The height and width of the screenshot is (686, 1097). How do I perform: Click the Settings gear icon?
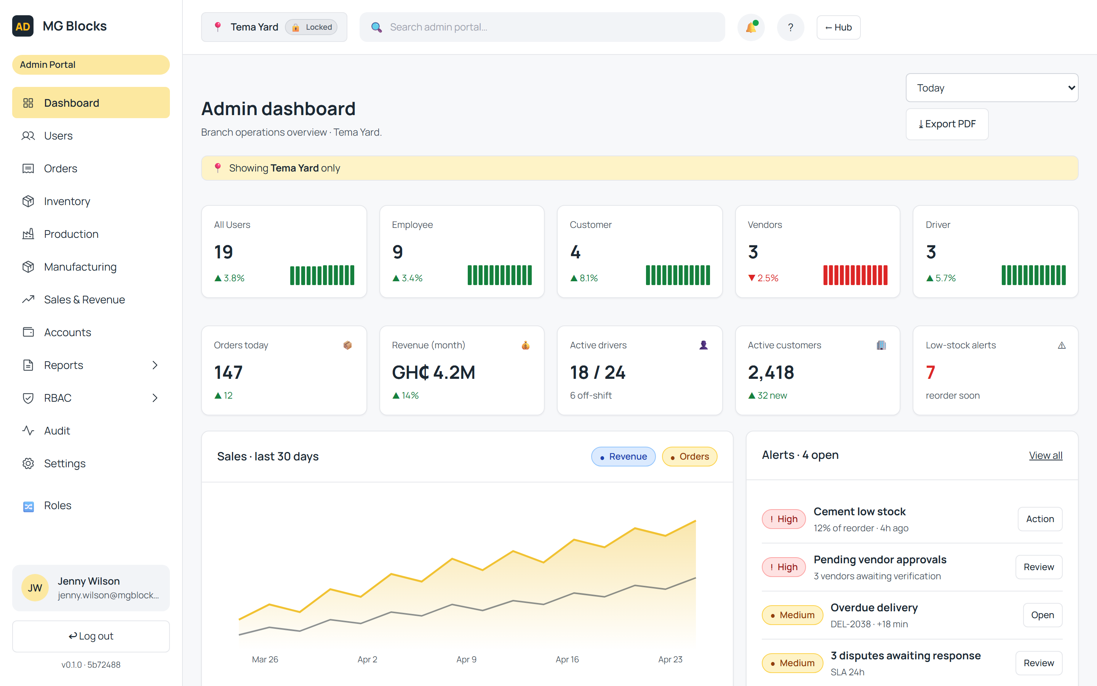pyautogui.click(x=28, y=463)
